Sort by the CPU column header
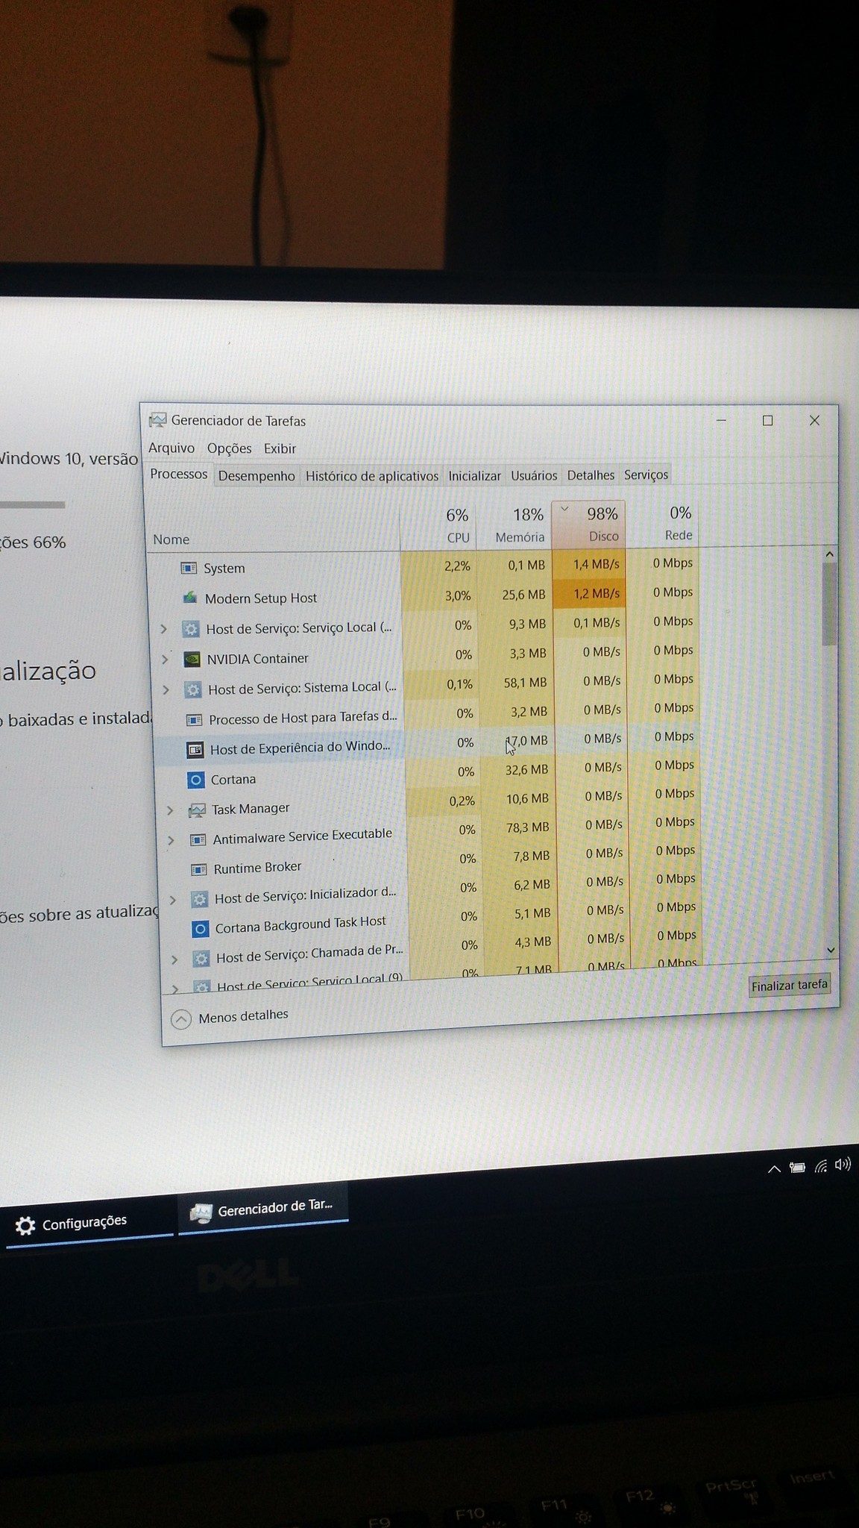 coord(438,527)
